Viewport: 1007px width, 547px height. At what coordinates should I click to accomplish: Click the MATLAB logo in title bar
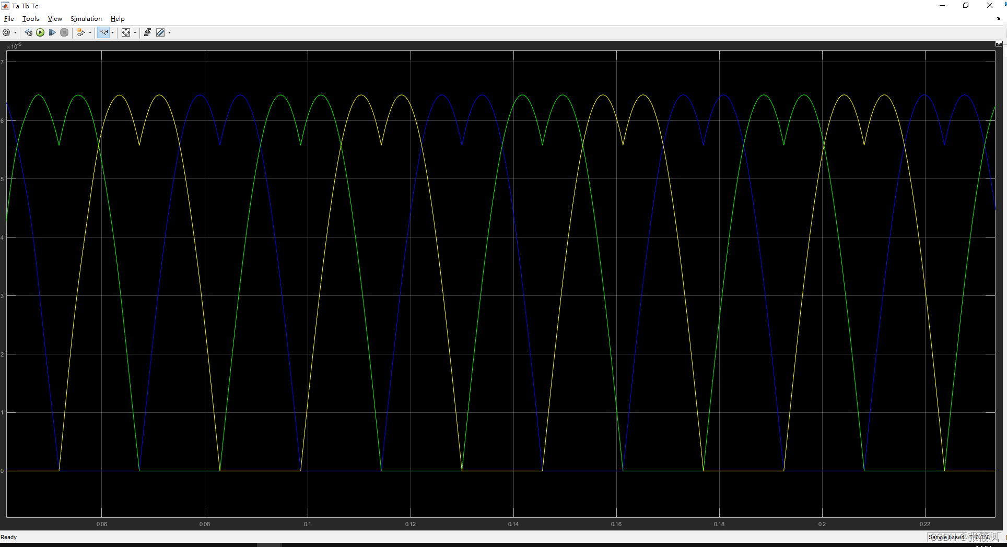[x=5, y=6]
